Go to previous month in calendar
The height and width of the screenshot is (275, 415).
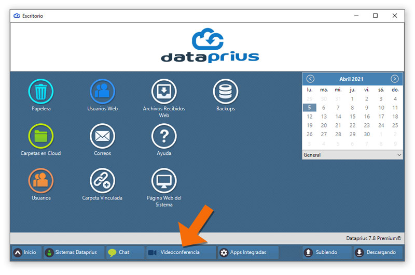310,79
